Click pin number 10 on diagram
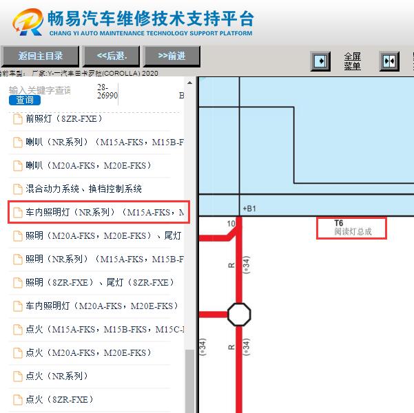Image resolution: width=414 pixels, height=413 pixels. point(231,224)
